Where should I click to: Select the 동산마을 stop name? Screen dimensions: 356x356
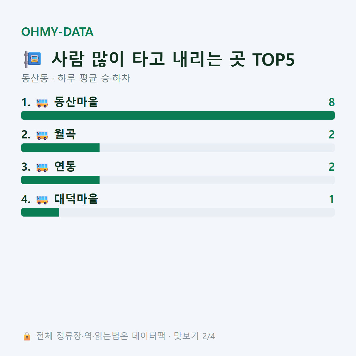[x=76, y=102]
